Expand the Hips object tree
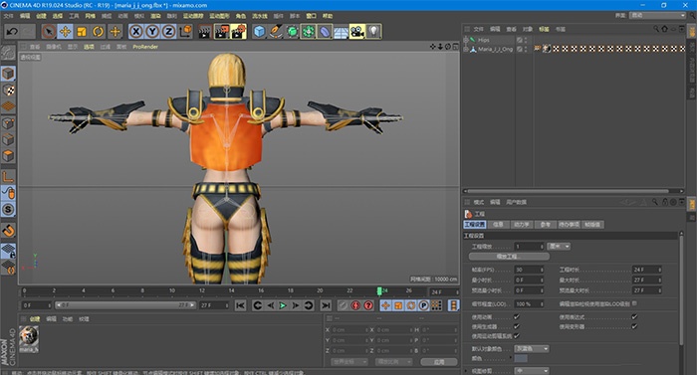Screen dimensions: 697x375 point(466,40)
